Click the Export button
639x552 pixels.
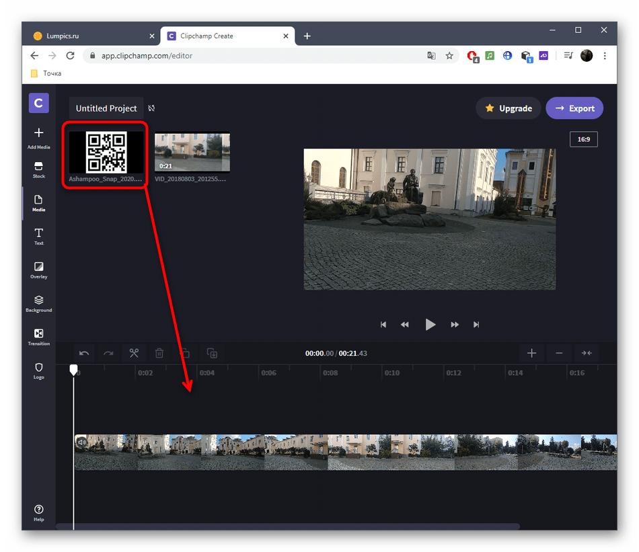574,108
